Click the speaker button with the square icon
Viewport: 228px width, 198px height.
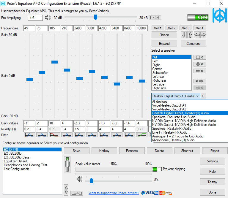pos(200,57)
